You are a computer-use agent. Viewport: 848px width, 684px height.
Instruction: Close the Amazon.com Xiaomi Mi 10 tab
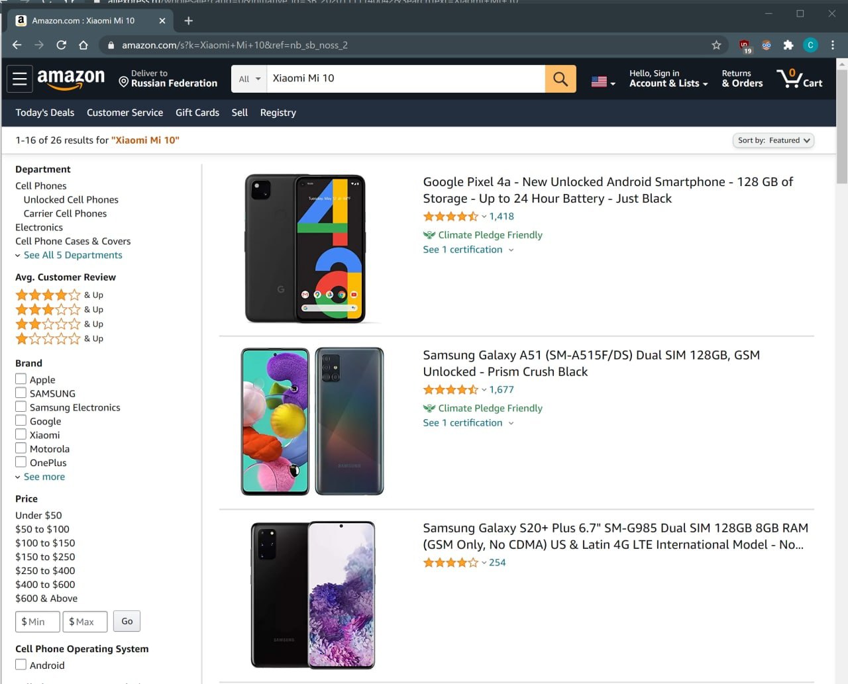coord(162,21)
